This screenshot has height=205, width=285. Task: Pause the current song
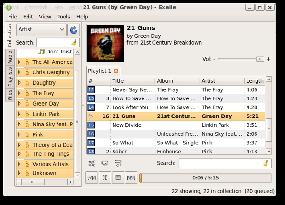105,178
